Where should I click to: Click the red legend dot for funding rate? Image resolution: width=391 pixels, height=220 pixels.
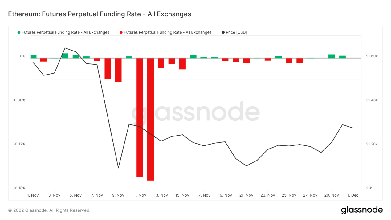(121, 32)
